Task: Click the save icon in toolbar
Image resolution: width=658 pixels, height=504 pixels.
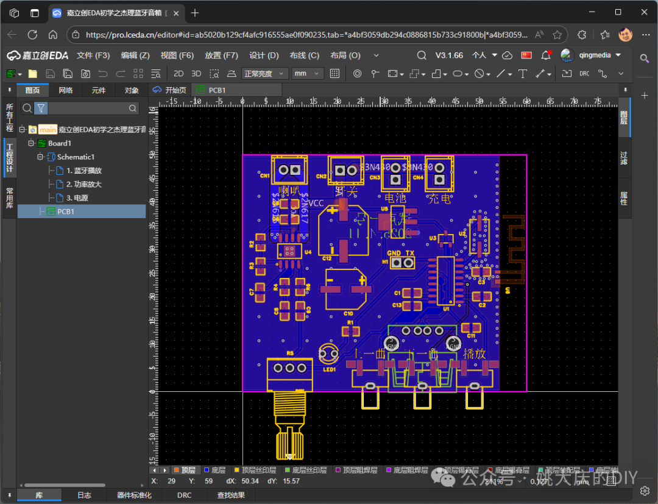Action: point(50,74)
